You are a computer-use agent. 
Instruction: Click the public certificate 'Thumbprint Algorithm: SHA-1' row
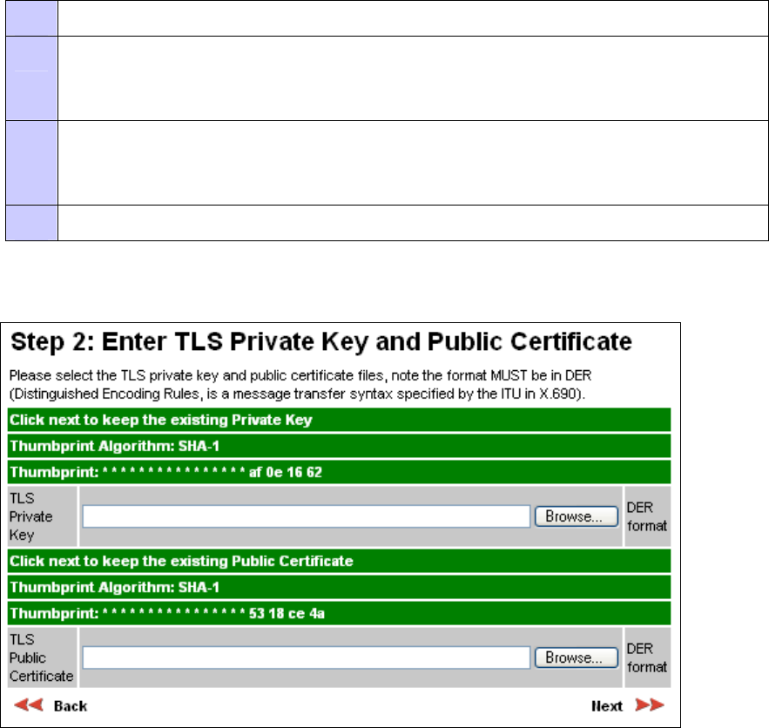pyautogui.click(x=339, y=587)
